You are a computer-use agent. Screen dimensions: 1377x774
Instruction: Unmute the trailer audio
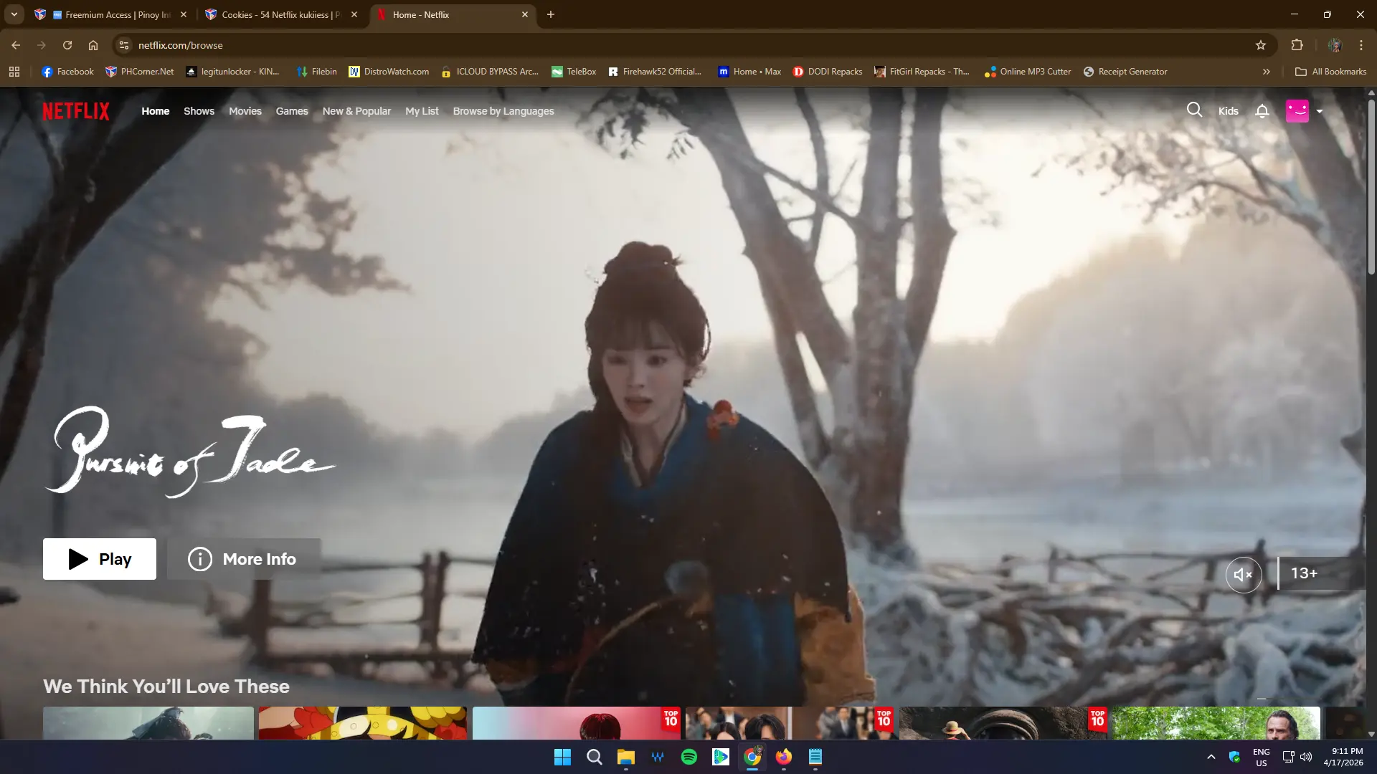click(1244, 574)
